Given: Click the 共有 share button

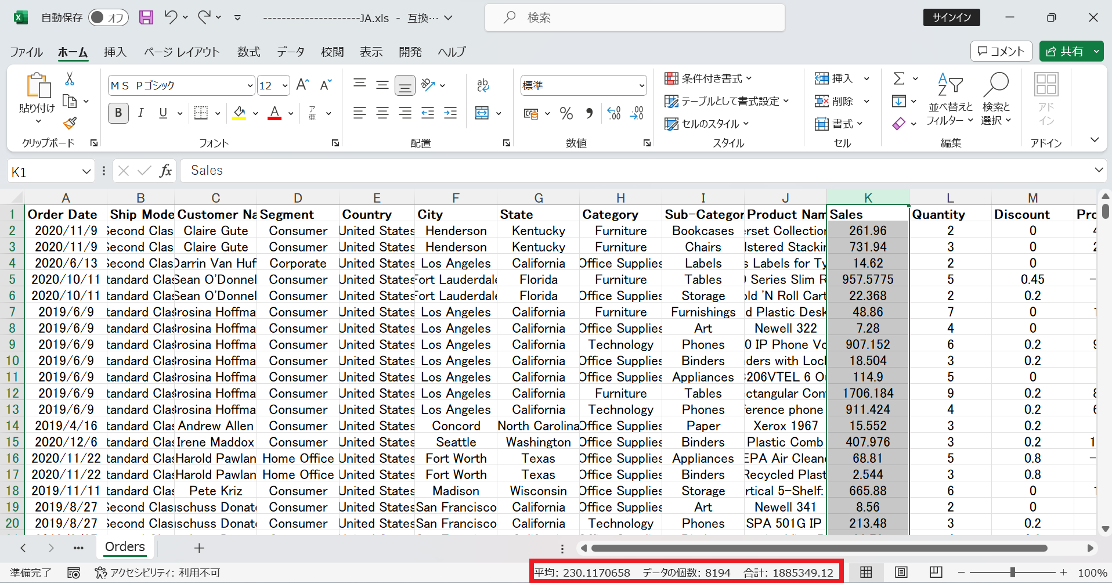Looking at the screenshot, I should coord(1064,51).
